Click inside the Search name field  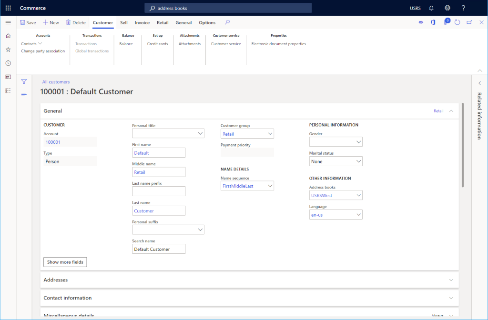coord(159,249)
